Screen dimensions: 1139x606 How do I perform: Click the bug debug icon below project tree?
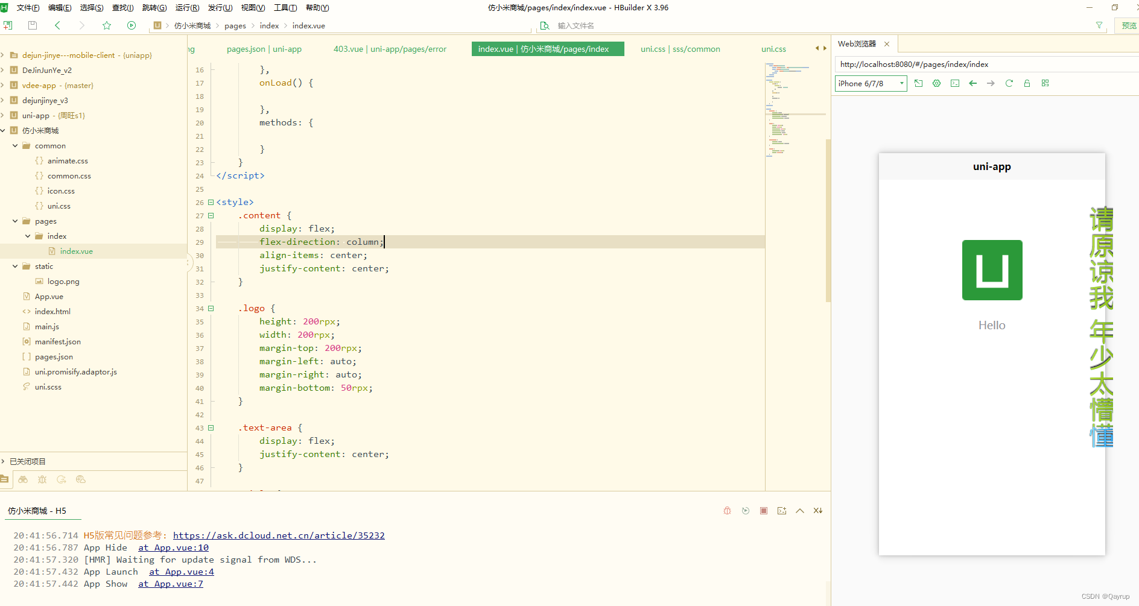tap(42, 479)
